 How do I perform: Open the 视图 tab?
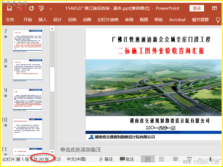point(144,19)
